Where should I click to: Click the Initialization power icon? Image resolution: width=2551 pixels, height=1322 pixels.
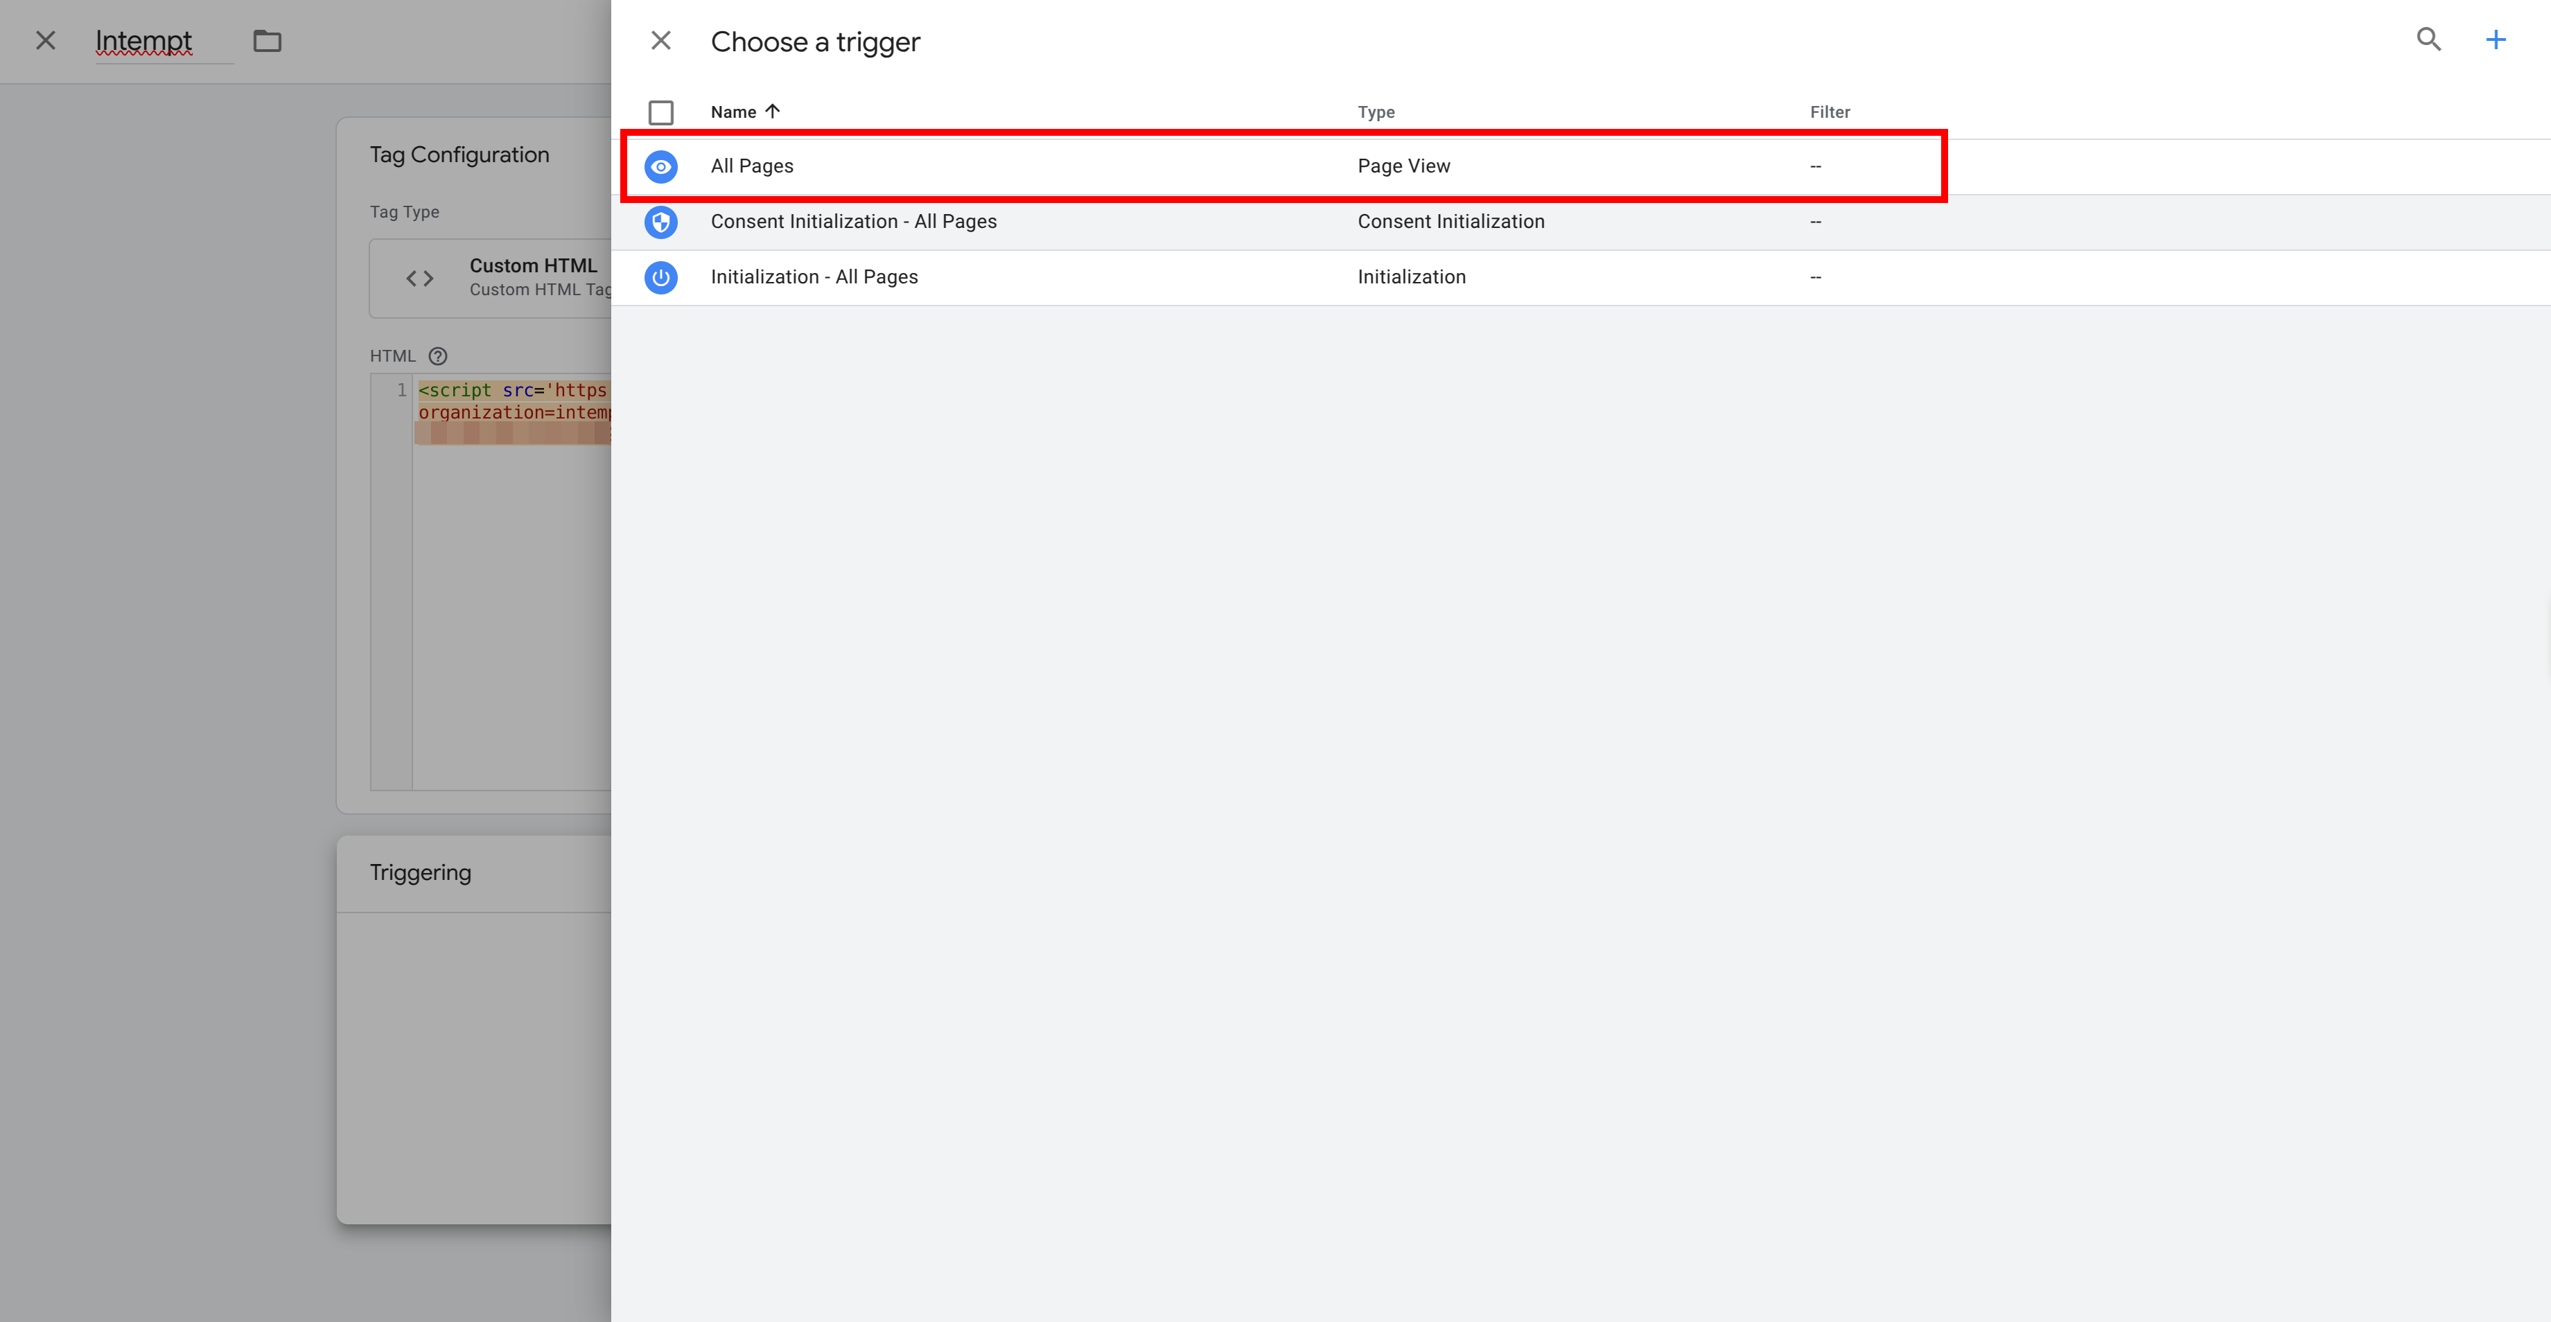click(660, 277)
